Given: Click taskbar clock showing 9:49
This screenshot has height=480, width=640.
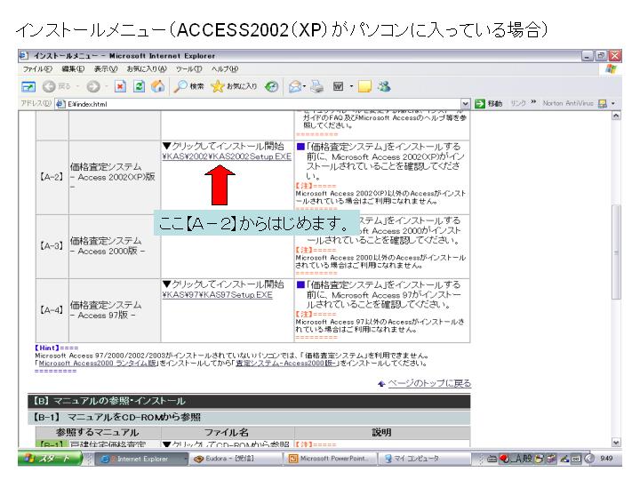Looking at the screenshot, I should pyautogui.click(x=606, y=459).
